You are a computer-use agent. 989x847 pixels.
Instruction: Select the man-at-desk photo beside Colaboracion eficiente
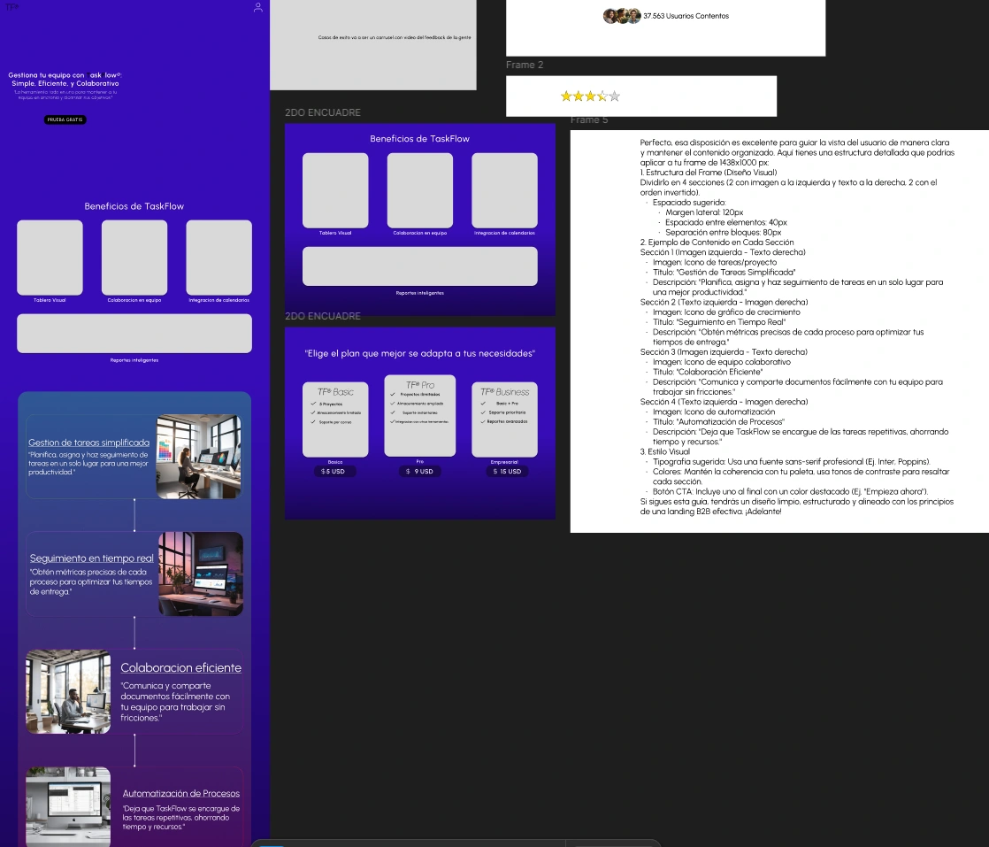coord(68,692)
